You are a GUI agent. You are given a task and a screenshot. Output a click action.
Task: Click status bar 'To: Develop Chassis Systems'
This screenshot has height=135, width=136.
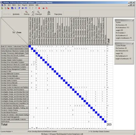click(x=99, y=132)
